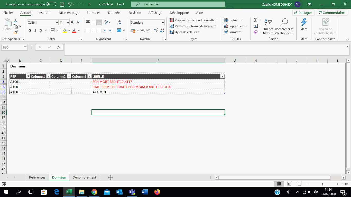The height and width of the screenshot is (197, 351).
Task: Switch to page layout view in status bar
Action: [289, 184]
